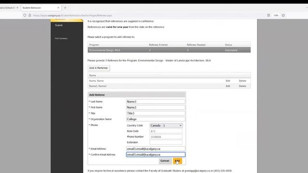
Task: Cancel adding the referee
Action: pyautogui.click(x=165, y=161)
